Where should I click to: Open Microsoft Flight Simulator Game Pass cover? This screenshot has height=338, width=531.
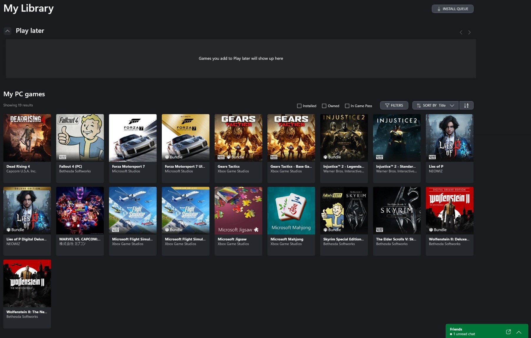click(x=133, y=211)
